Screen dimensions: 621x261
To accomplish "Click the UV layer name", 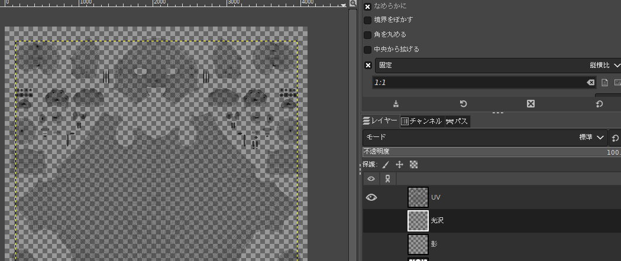I will click(x=436, y=197).
